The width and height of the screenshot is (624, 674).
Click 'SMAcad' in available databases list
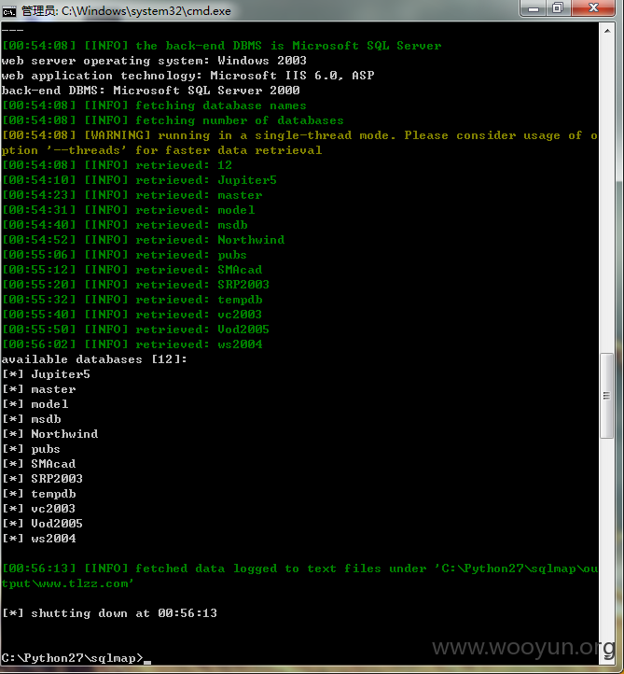[x=53, y=464]
